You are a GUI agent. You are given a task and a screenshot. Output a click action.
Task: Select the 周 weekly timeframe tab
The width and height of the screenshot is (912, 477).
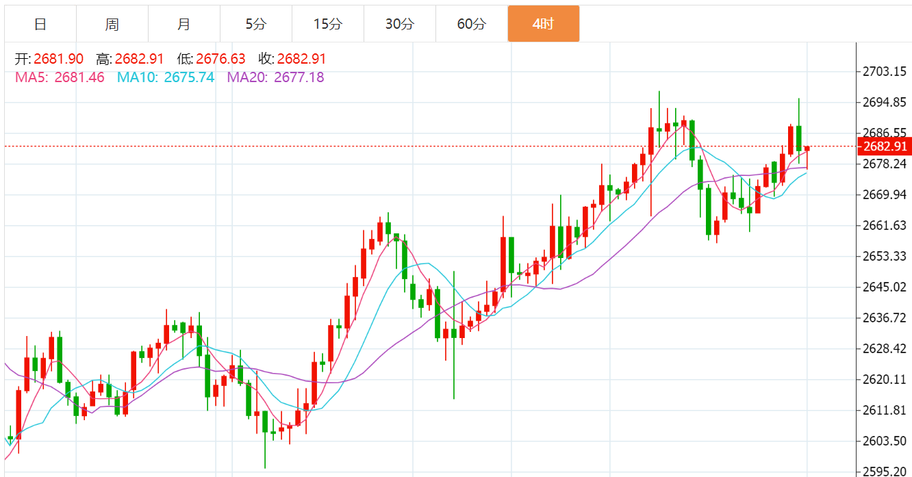(112, 24)
